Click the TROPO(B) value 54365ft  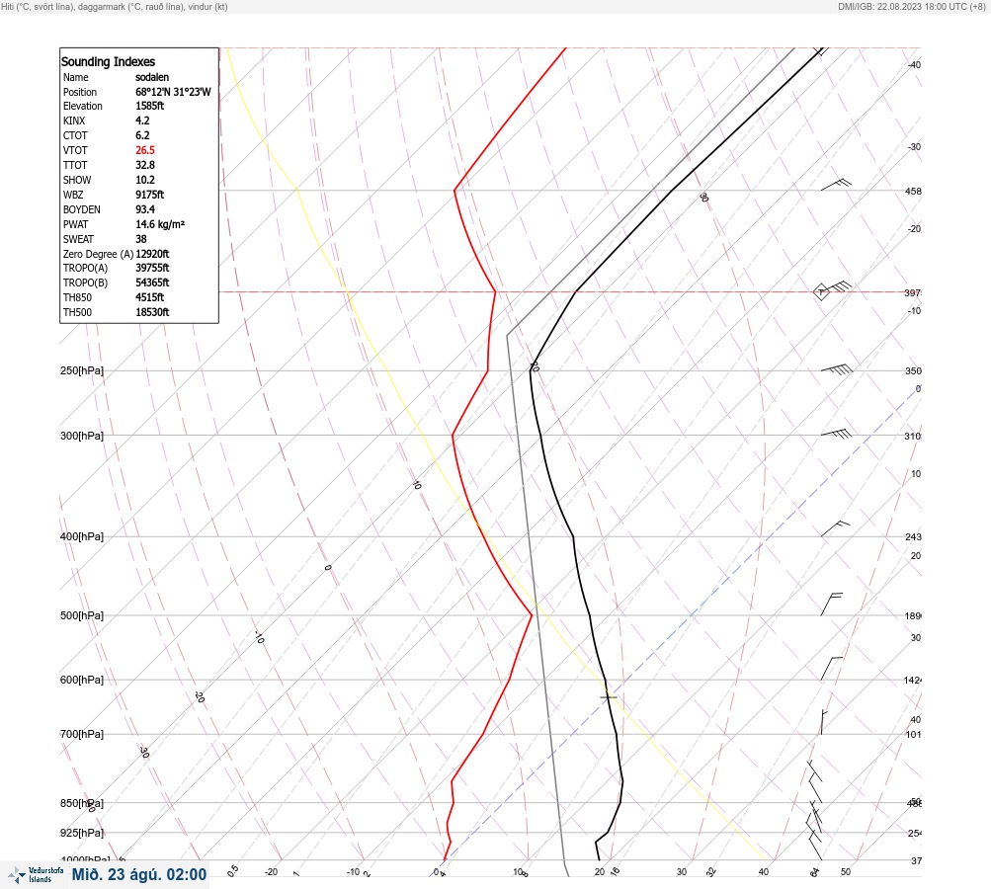point(152,283)
